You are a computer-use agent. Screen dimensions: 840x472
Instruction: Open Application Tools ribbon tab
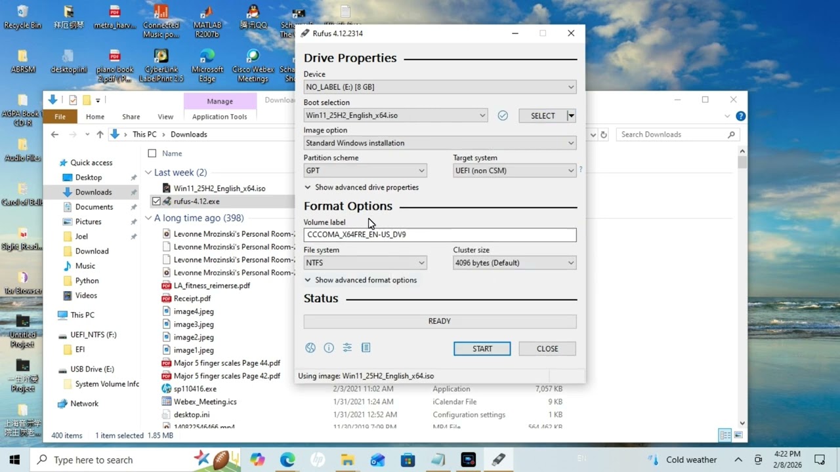click(220, 117)
